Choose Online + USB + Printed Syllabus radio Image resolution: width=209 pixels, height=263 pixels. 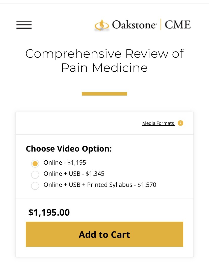35,186
